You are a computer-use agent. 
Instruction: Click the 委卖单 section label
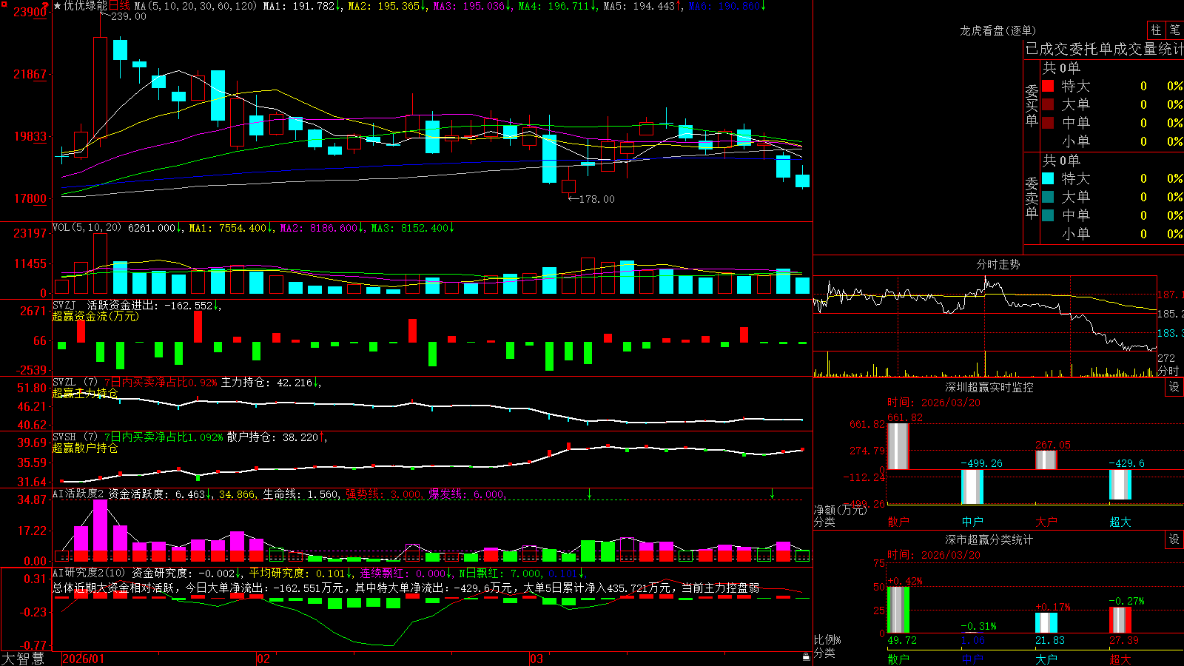[x=1032, y=198]
